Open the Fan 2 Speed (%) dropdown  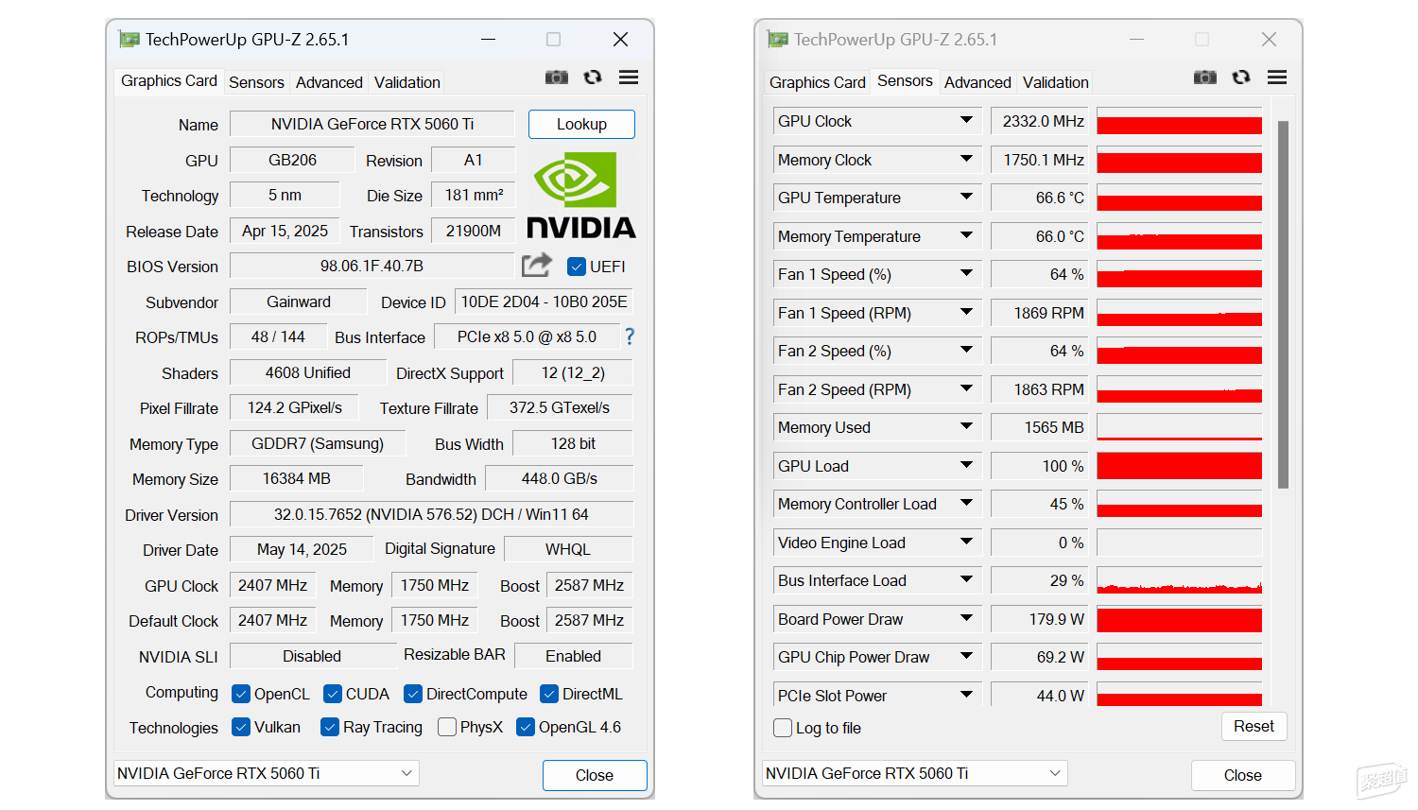966,351
